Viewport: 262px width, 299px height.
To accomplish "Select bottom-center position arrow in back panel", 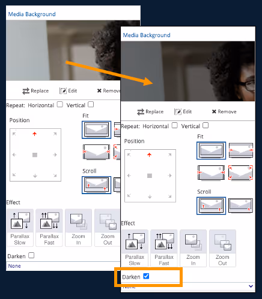I will 35,176.
